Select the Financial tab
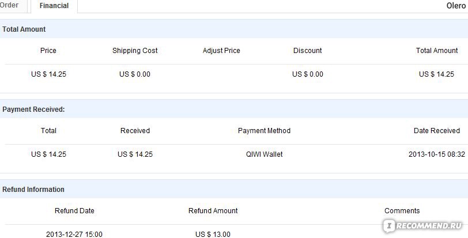 [x=54, y=6]
